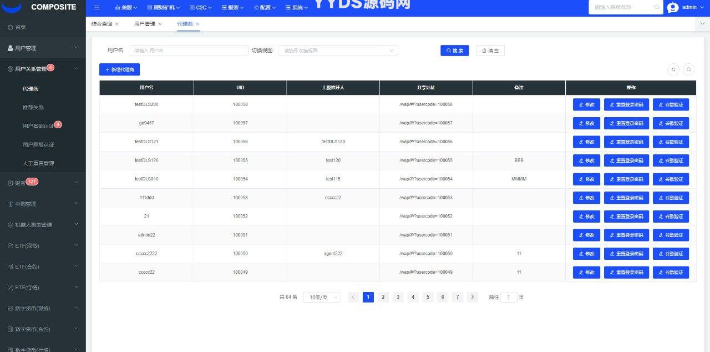The width and height of the screenshot is (710, 352).
Task: Click the admin avatar icon
Action: click(673, 8)
